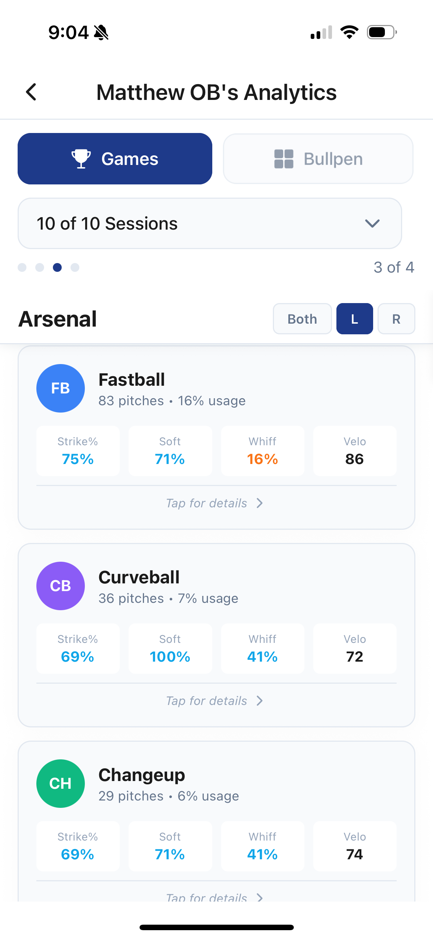Screen dimensions: 433x939
Task: Select the purple CB Curveball badge
Action: pyautogui.click(x=60, y=586)
